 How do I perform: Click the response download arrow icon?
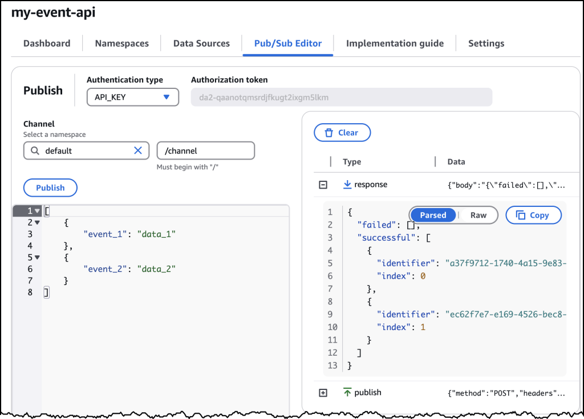pyautogui.click(x=347, y=185)
